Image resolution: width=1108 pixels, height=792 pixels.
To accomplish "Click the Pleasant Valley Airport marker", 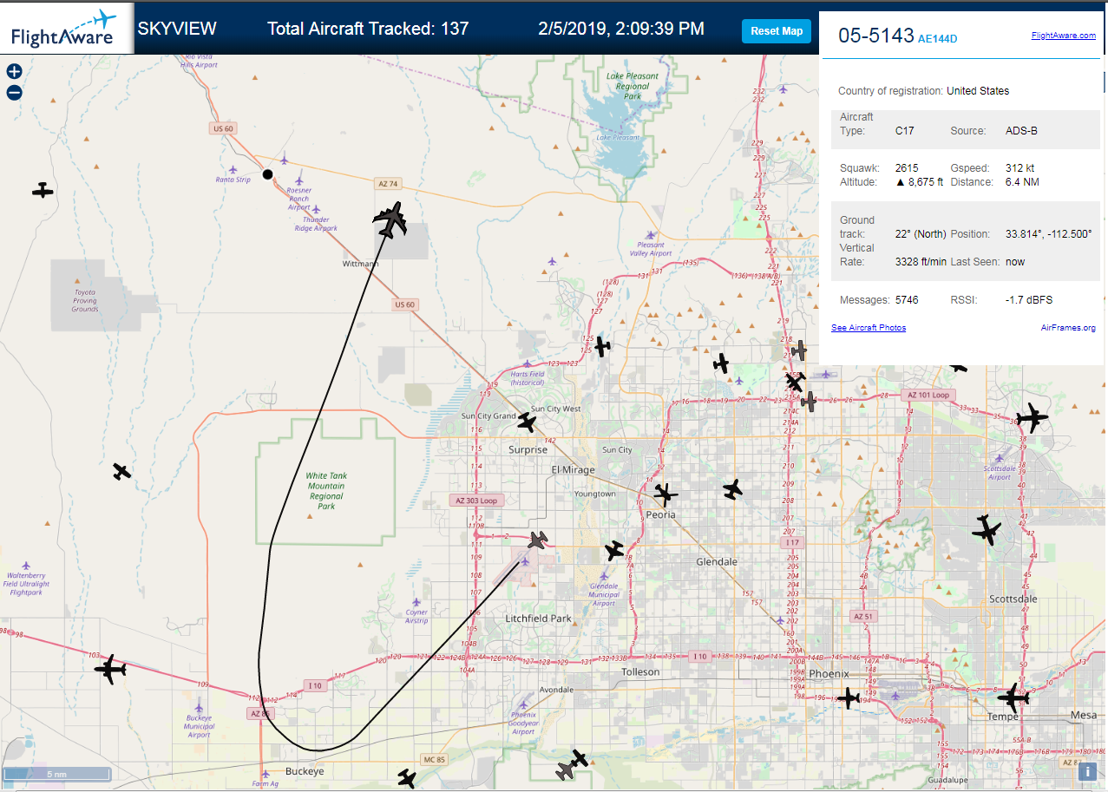I will [x=652, y=234].
